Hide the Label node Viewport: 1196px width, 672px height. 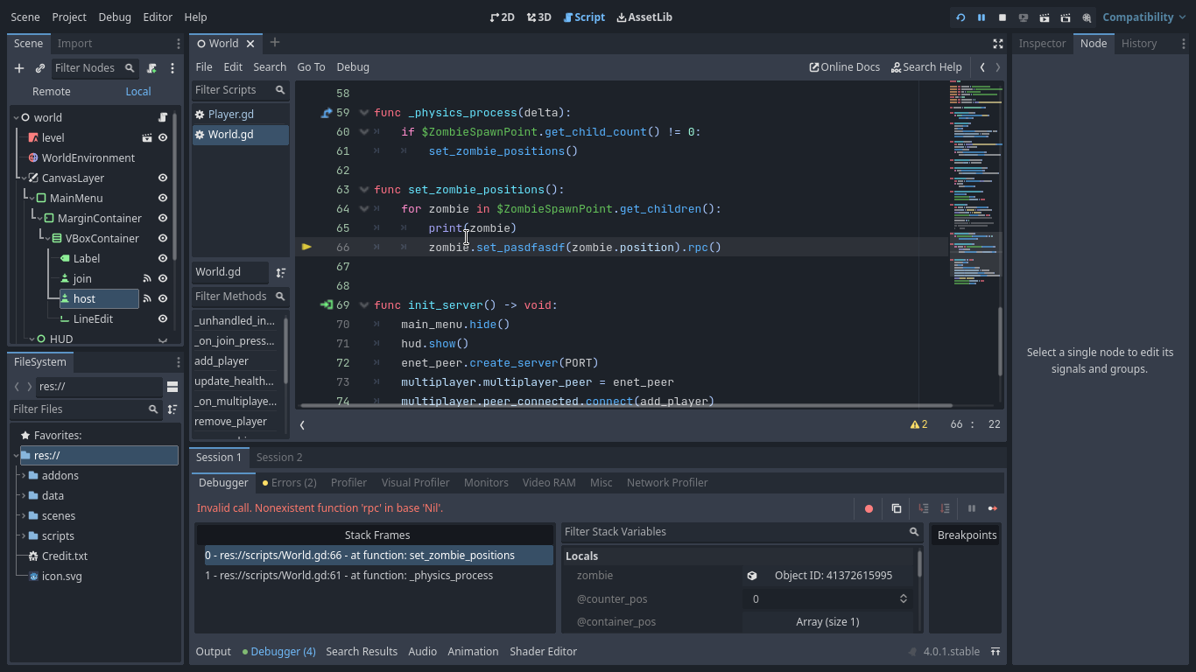[162, 258]
